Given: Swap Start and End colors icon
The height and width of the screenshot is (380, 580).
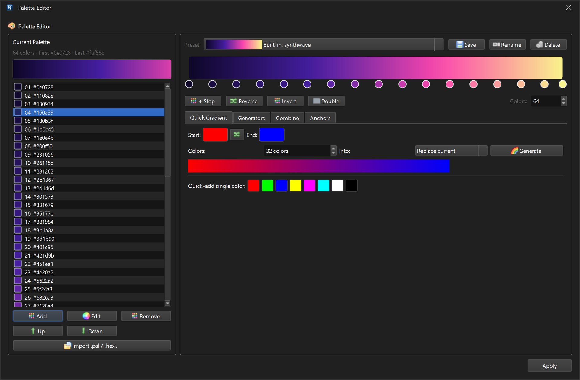Looking at the screenshot, I should [237, 135].
